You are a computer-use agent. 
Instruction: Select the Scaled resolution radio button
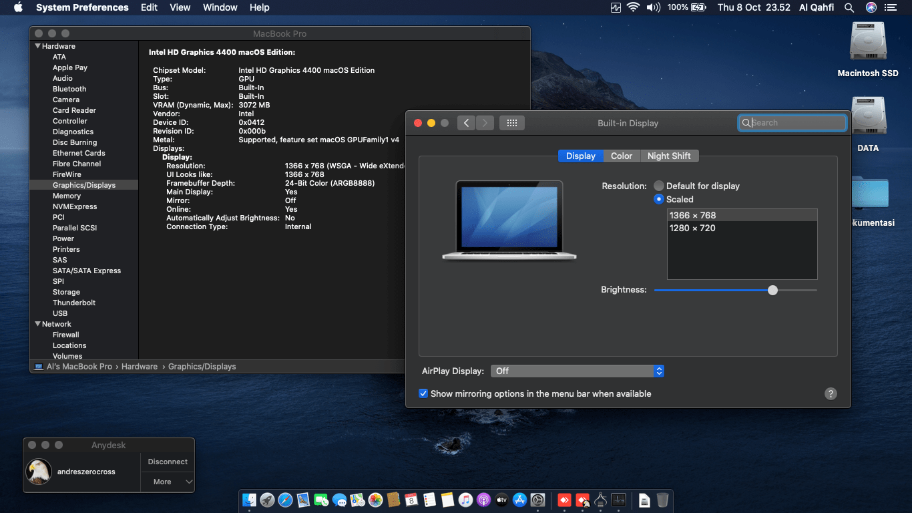(x=659, y=199)
